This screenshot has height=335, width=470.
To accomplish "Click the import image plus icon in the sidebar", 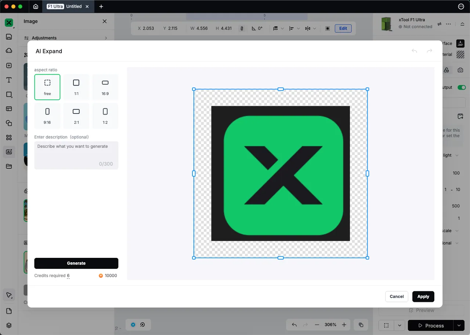I will pos(9,65).
